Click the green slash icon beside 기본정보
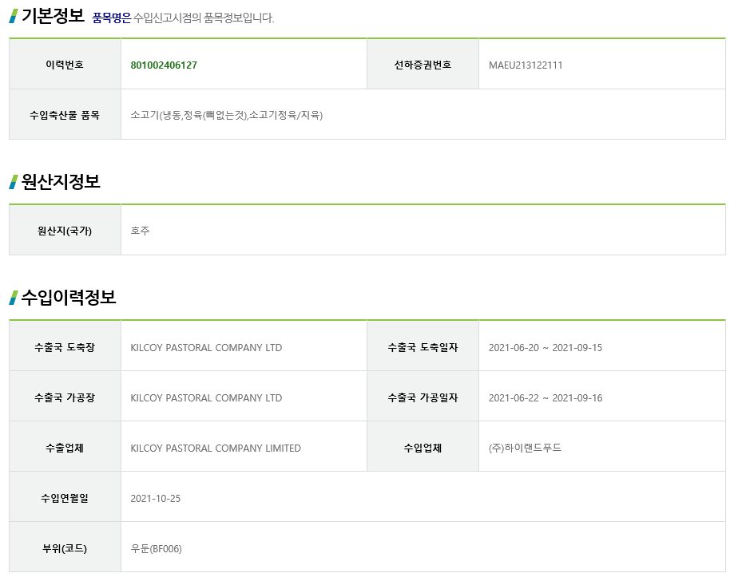The image size is (734, 577). click(14, 16)
